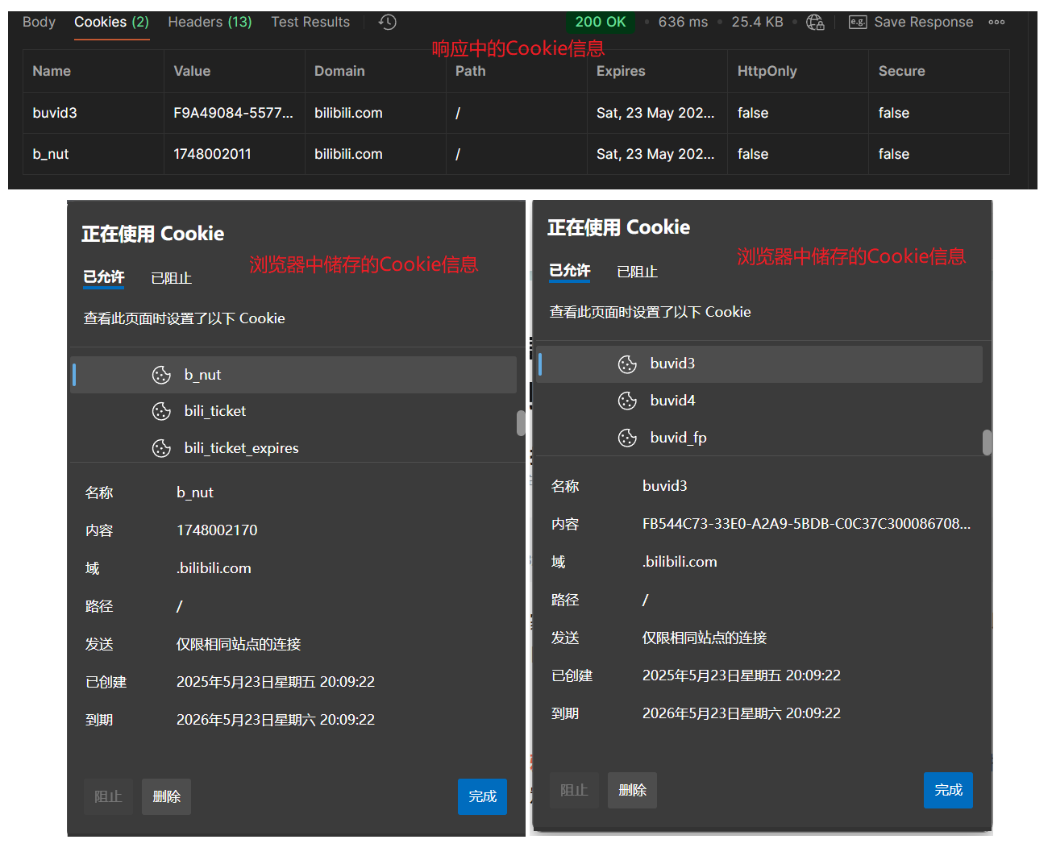Click the network globe lock icon
This screenshot has width=1052, height=852.
[x=815, y=23]
